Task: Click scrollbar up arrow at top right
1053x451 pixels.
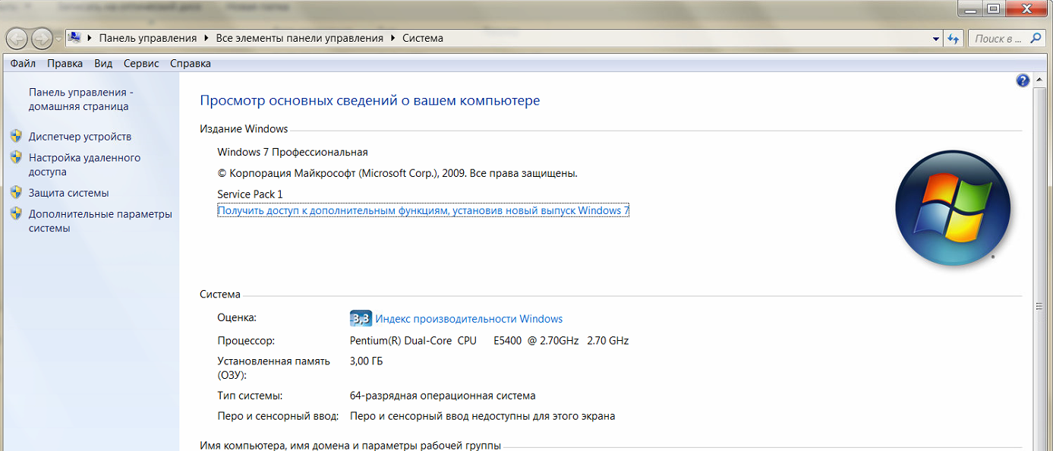Action: coord(1039,80)
